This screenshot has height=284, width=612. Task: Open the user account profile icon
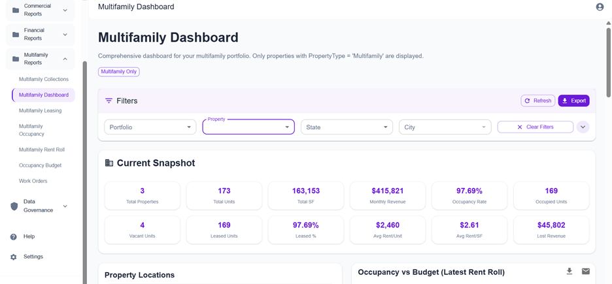[600, 7]
